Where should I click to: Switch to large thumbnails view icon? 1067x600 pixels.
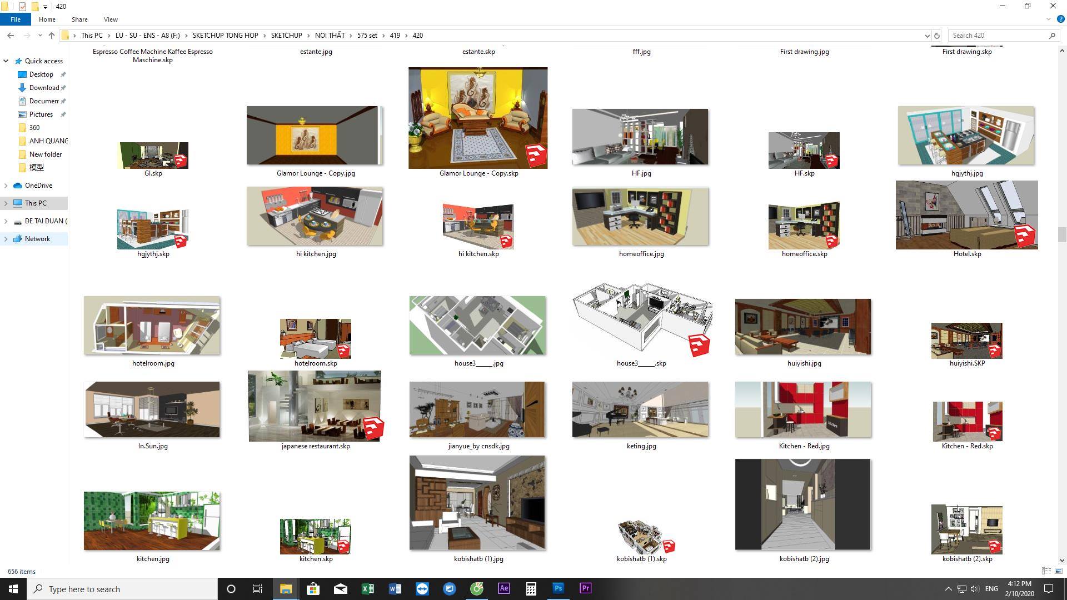[x=1059, y=571]
